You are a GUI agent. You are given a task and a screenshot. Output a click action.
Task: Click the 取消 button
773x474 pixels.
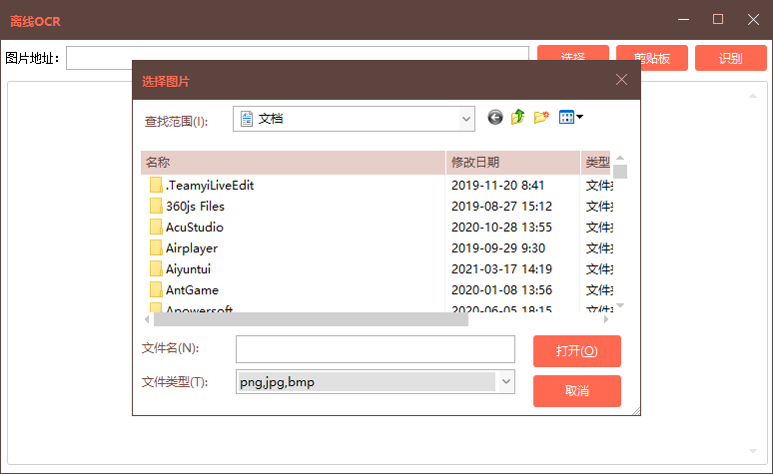(x=577, y=391)
